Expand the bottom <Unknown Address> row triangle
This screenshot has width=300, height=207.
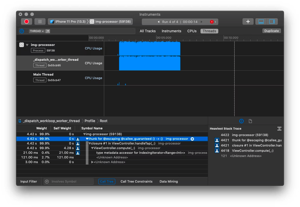point(92,162)
